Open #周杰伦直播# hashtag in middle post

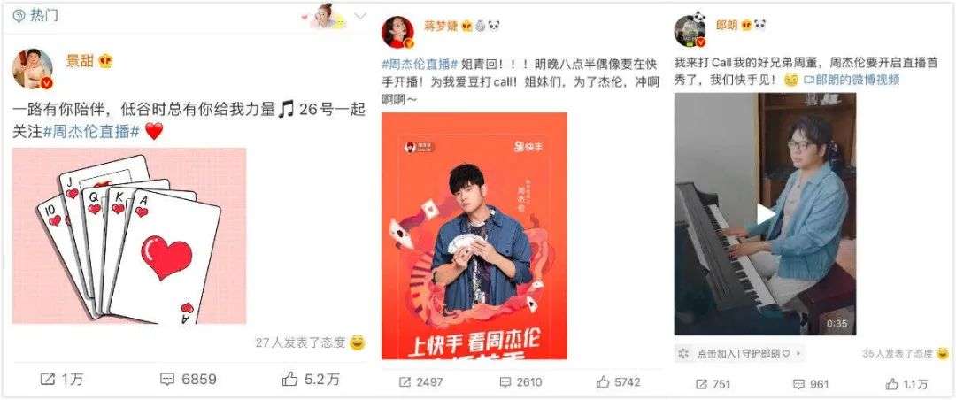[420, 64]
